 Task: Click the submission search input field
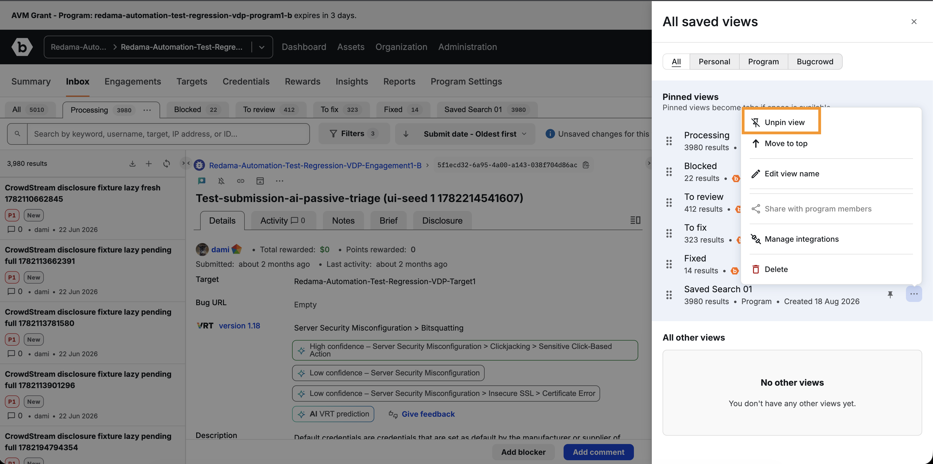coord(168,134)
